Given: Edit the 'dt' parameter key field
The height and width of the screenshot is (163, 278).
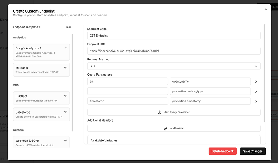Looking at the screenshot, I should point(128,91).
